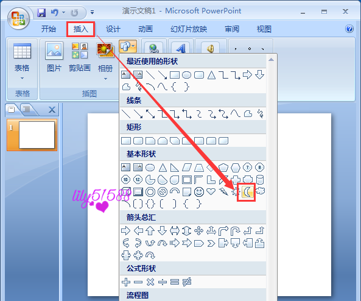Open Customize Quick Access Toolbar dropdown
Screen dimensions: 361x301
tap(92, 12)
